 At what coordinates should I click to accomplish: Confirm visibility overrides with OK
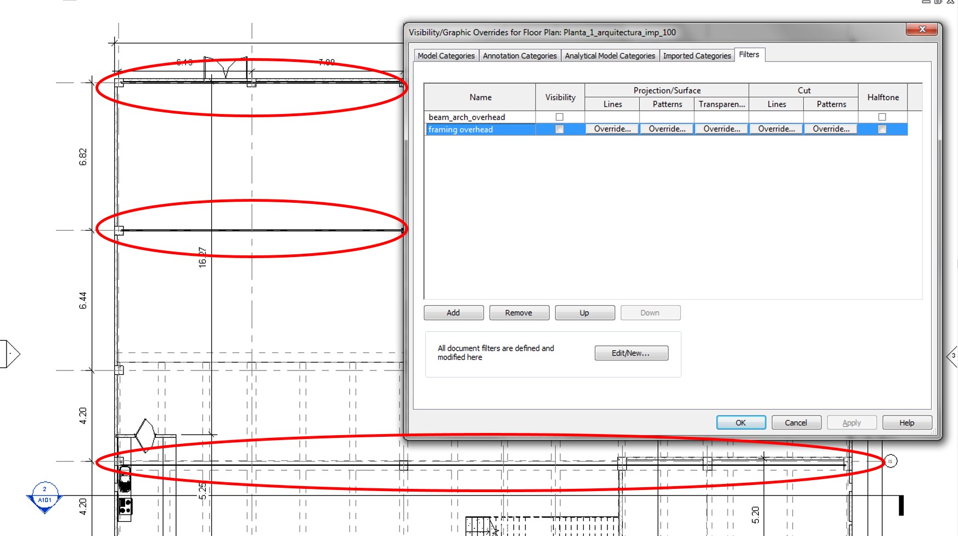(741, 422)
